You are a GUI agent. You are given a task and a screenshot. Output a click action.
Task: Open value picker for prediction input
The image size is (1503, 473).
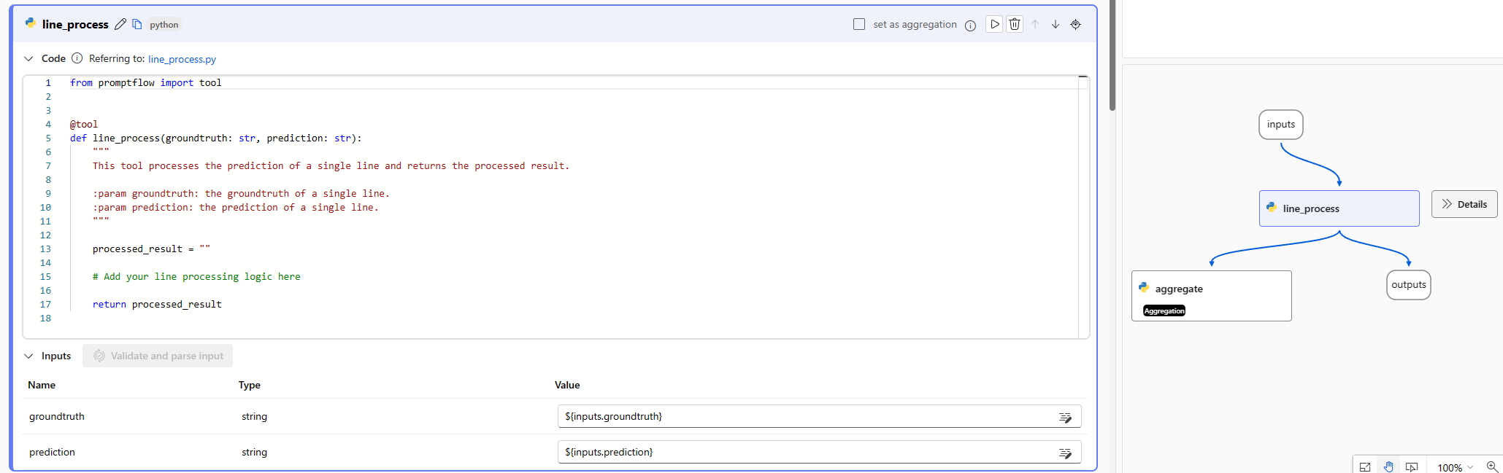point(1065,453)
